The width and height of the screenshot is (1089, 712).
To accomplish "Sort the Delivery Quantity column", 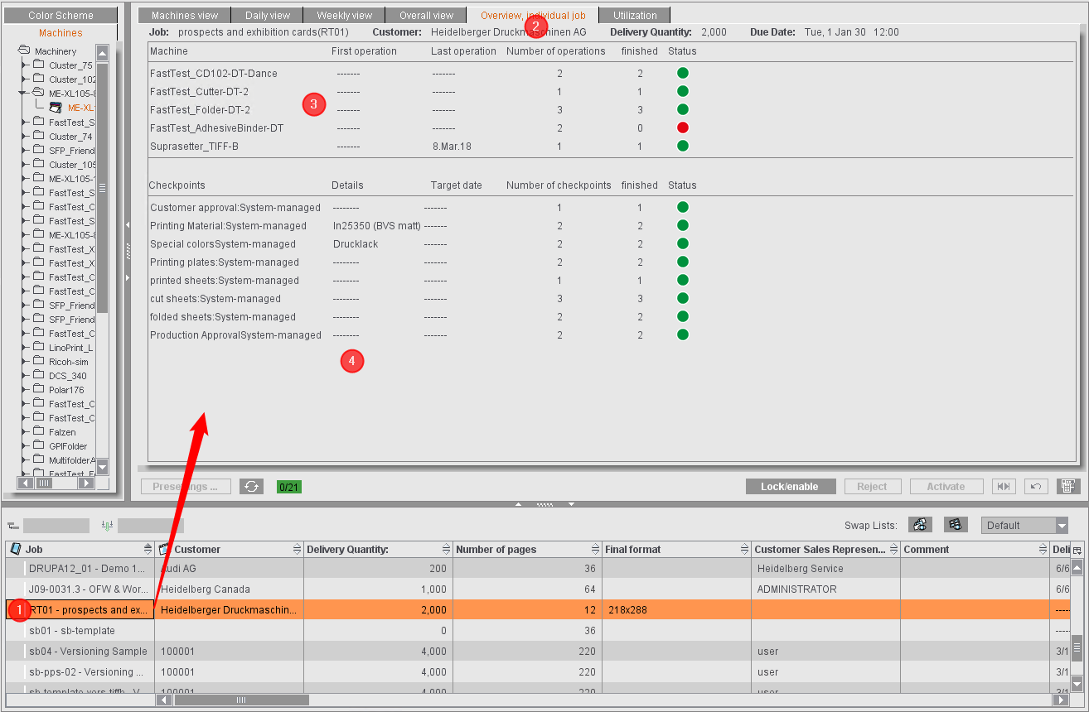I will [447, 549].
